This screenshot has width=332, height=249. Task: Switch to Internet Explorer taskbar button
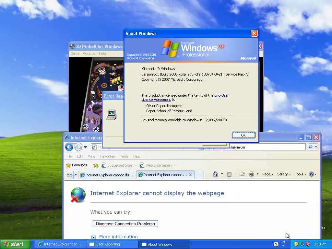pos(60,244)
